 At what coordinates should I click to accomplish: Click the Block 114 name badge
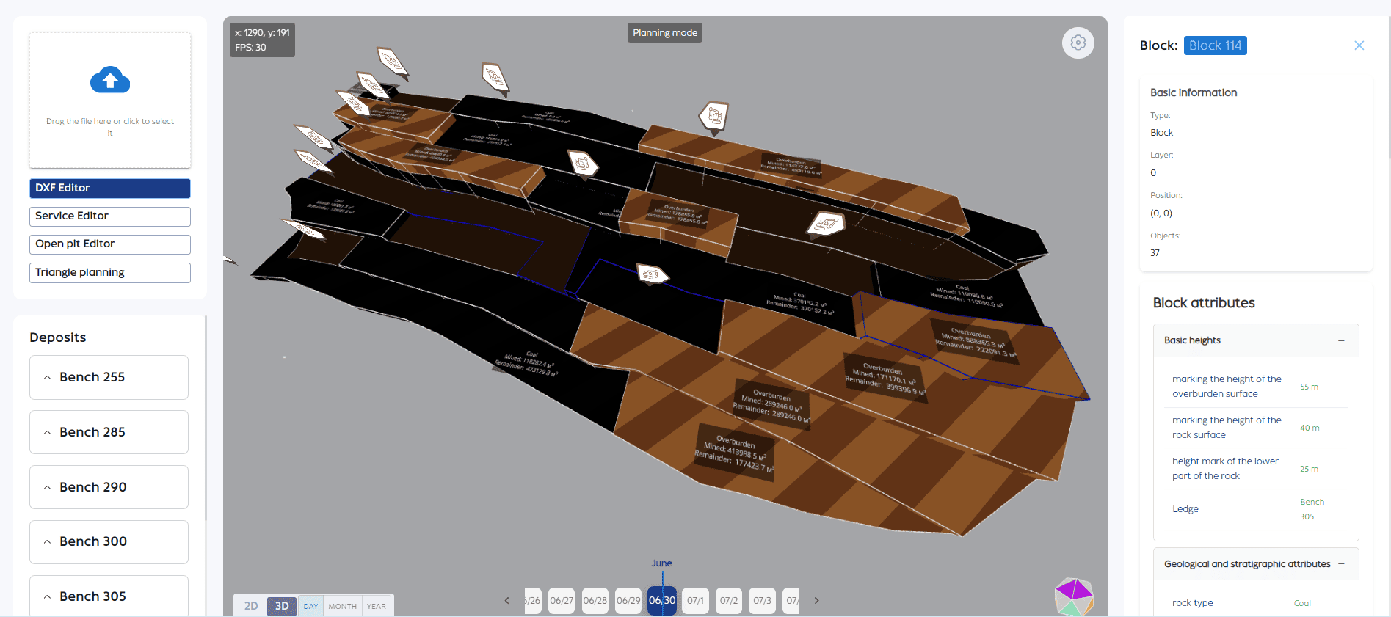click(1215, 45)
